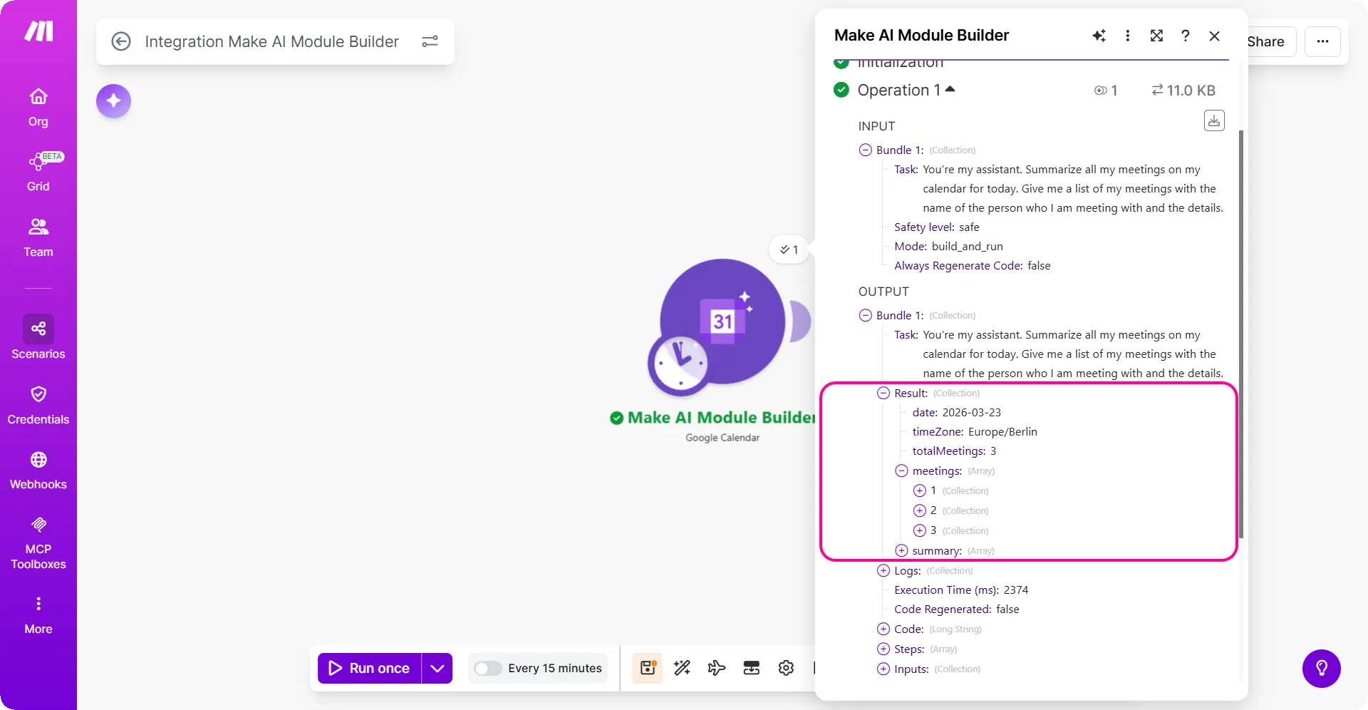Expand meeting 2 collection
The width and height of the screenshot is (1368, 710).
click(920, 510)
